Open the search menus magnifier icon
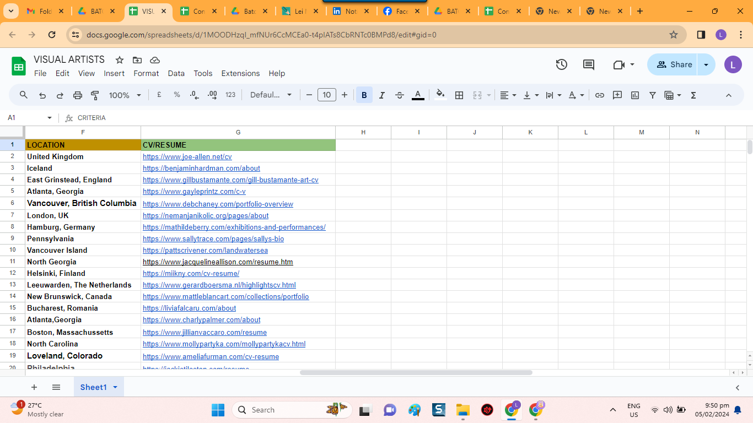The image size is (753, 423). [24, 95]
